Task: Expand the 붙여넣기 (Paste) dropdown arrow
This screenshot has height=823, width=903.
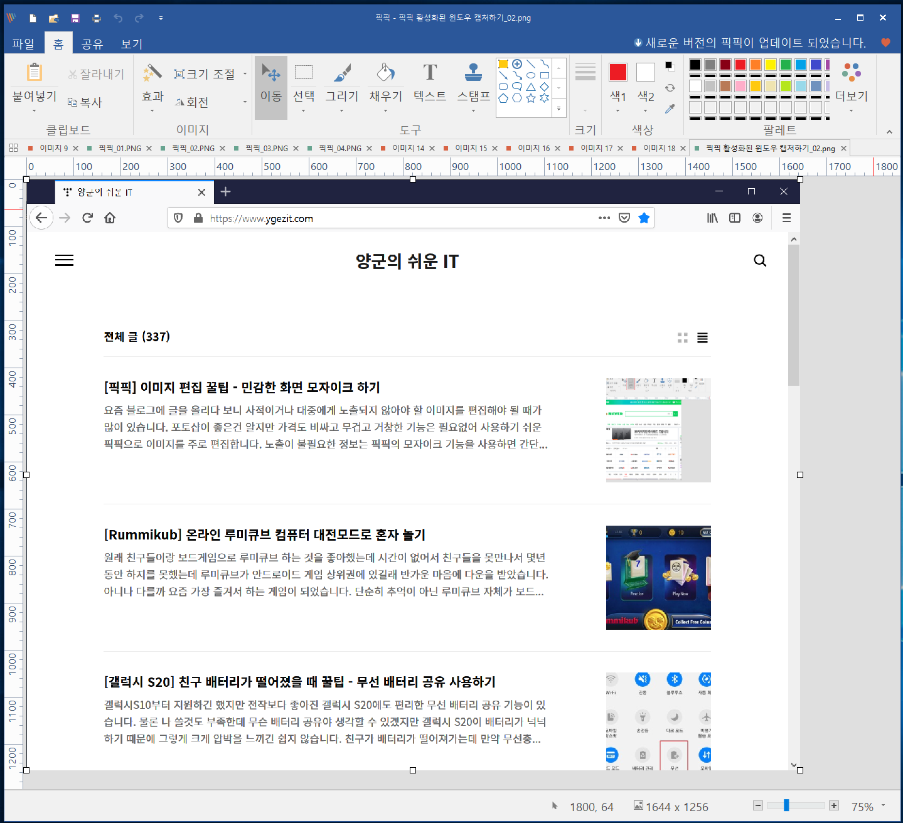Action: [35, 111]
